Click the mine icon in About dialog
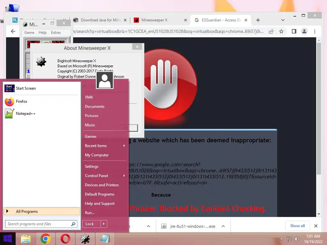The image size is (327, 245). pos(41,62)
